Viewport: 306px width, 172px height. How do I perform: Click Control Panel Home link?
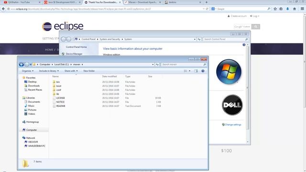[76, 47]
